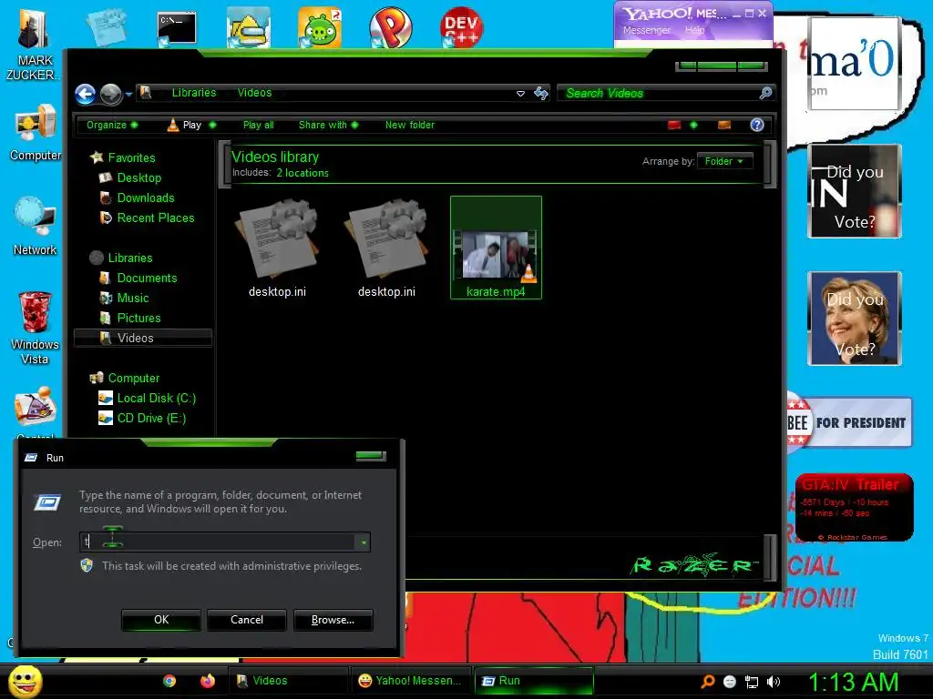
Task: Click Browse... in Run dialog
Action: pyautogui.click(x=333, y=620)
